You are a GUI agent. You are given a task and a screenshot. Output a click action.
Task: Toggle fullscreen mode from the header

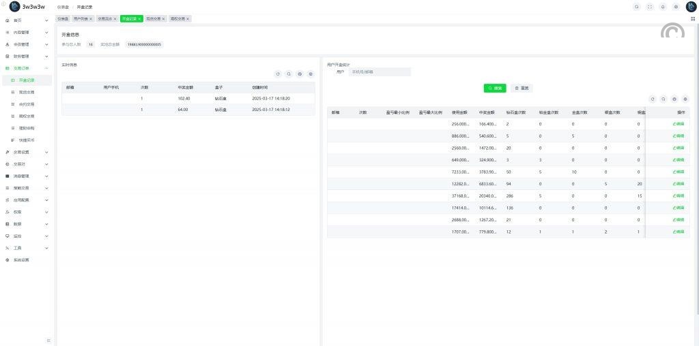(x=650, y=6)
